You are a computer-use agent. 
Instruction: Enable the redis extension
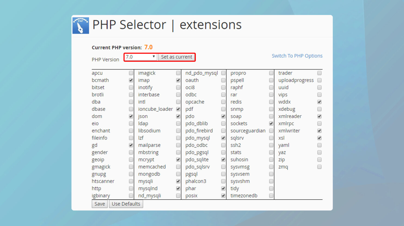271,102
